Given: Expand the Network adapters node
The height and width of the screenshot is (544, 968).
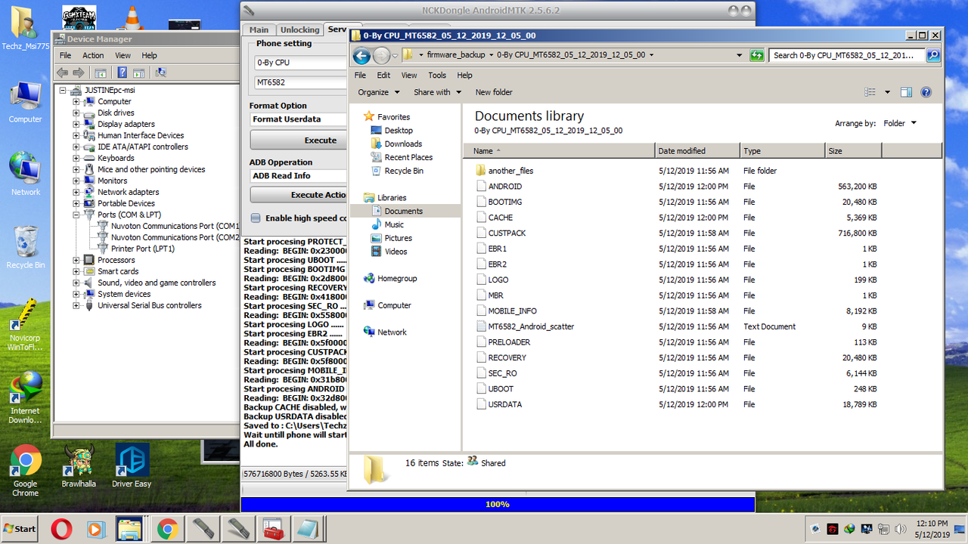Looking at the screenshot, I should [x=76, y=192].
